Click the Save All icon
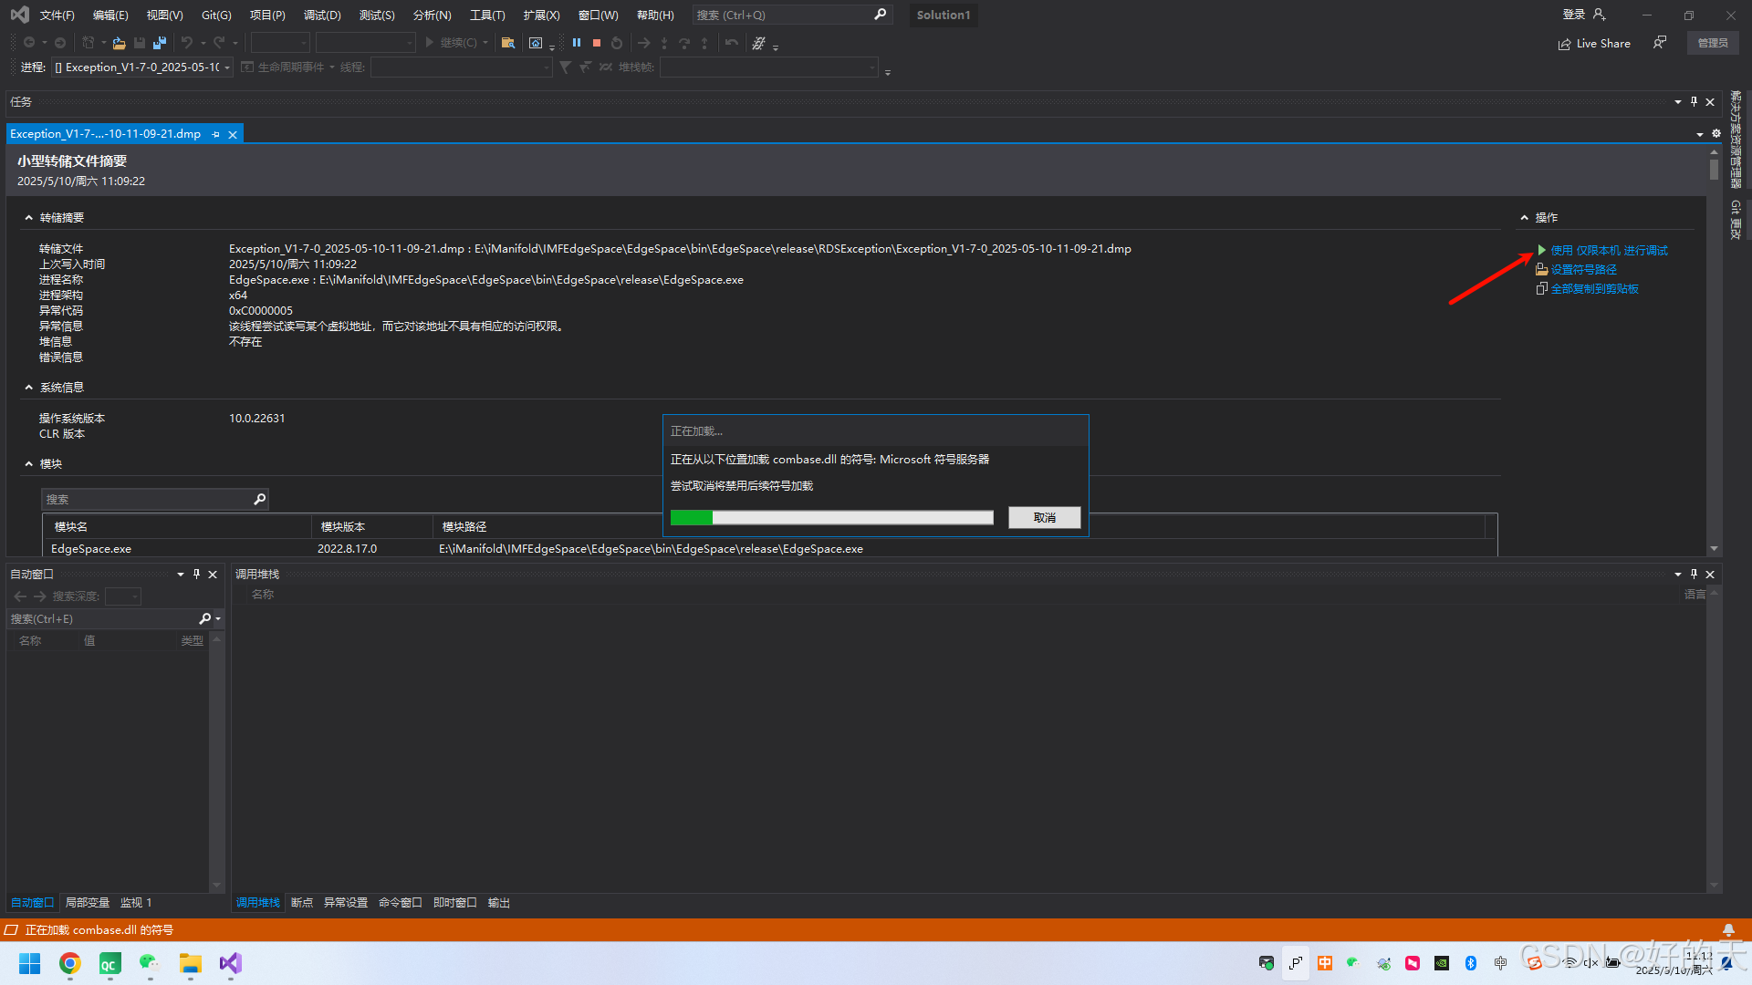The image size is (1752, 985). (x=160, y=43)
